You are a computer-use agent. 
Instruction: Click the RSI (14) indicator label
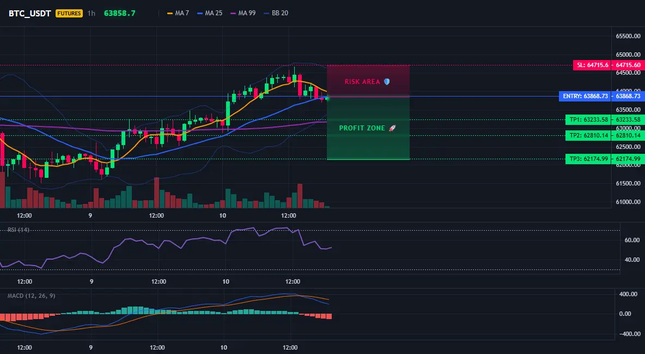click(x=19, y=230)
